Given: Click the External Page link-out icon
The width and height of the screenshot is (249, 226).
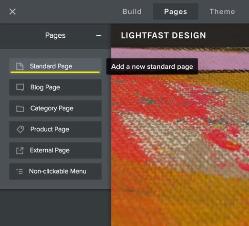Looking at the screenshot, I should [x=20, y=151].
